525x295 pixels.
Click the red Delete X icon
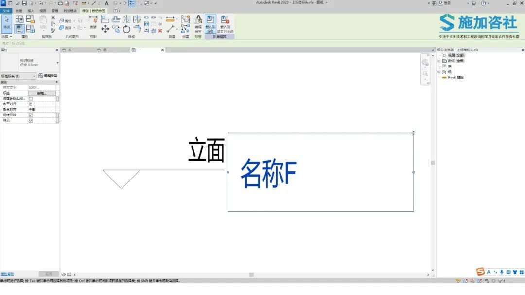point(160,31)
